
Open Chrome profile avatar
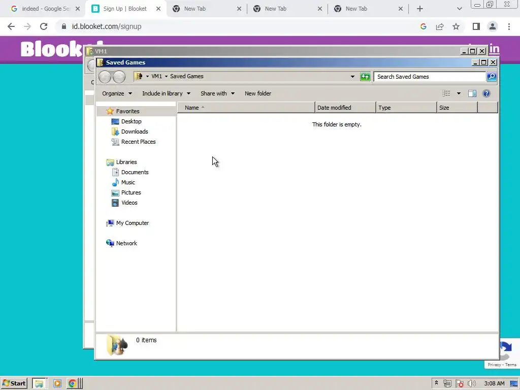point(493,26)
